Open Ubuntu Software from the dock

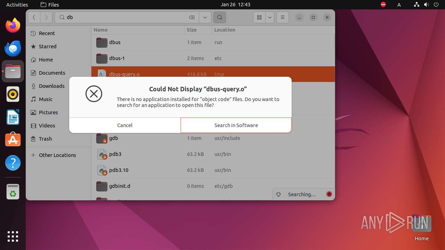click(13, 140)
